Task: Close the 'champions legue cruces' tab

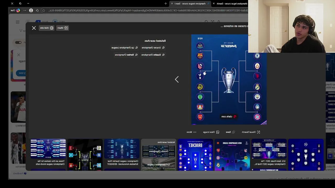Action: 214,4
